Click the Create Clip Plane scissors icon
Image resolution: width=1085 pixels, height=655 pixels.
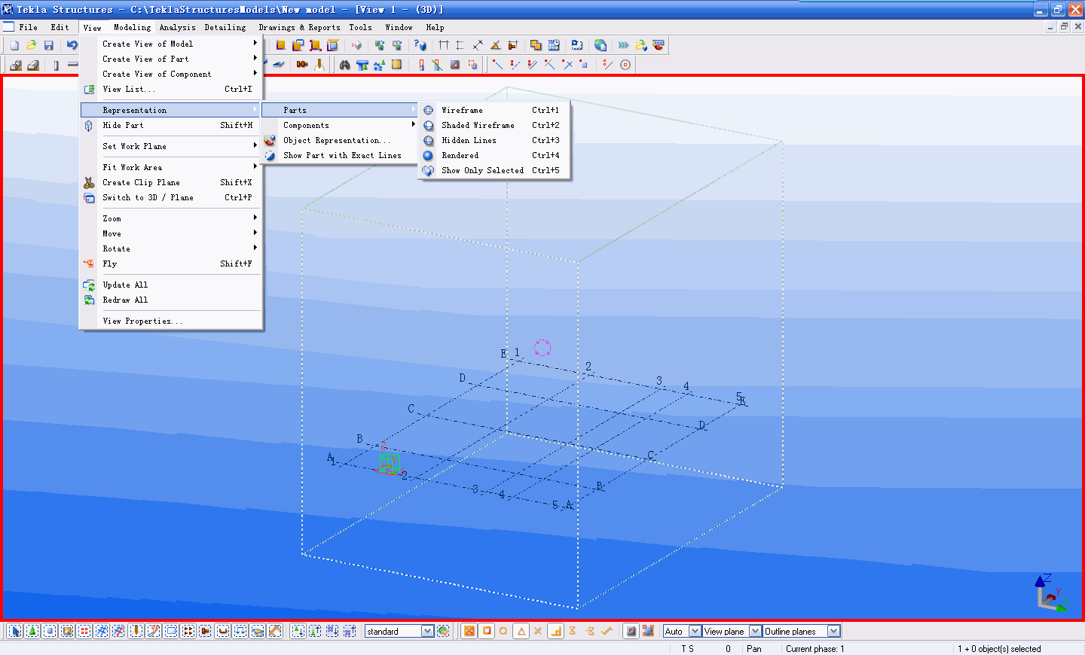point(89,182)
